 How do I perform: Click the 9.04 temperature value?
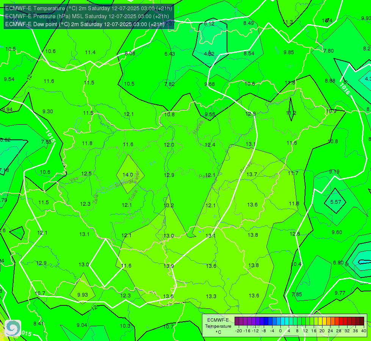tap(82, 325)
